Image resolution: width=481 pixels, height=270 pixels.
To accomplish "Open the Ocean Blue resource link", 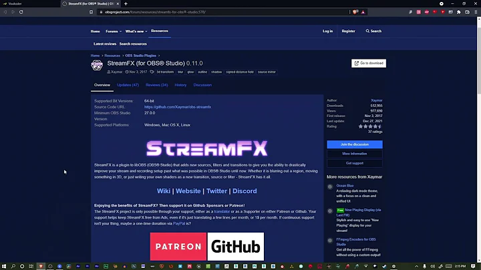I will point(345,186).
